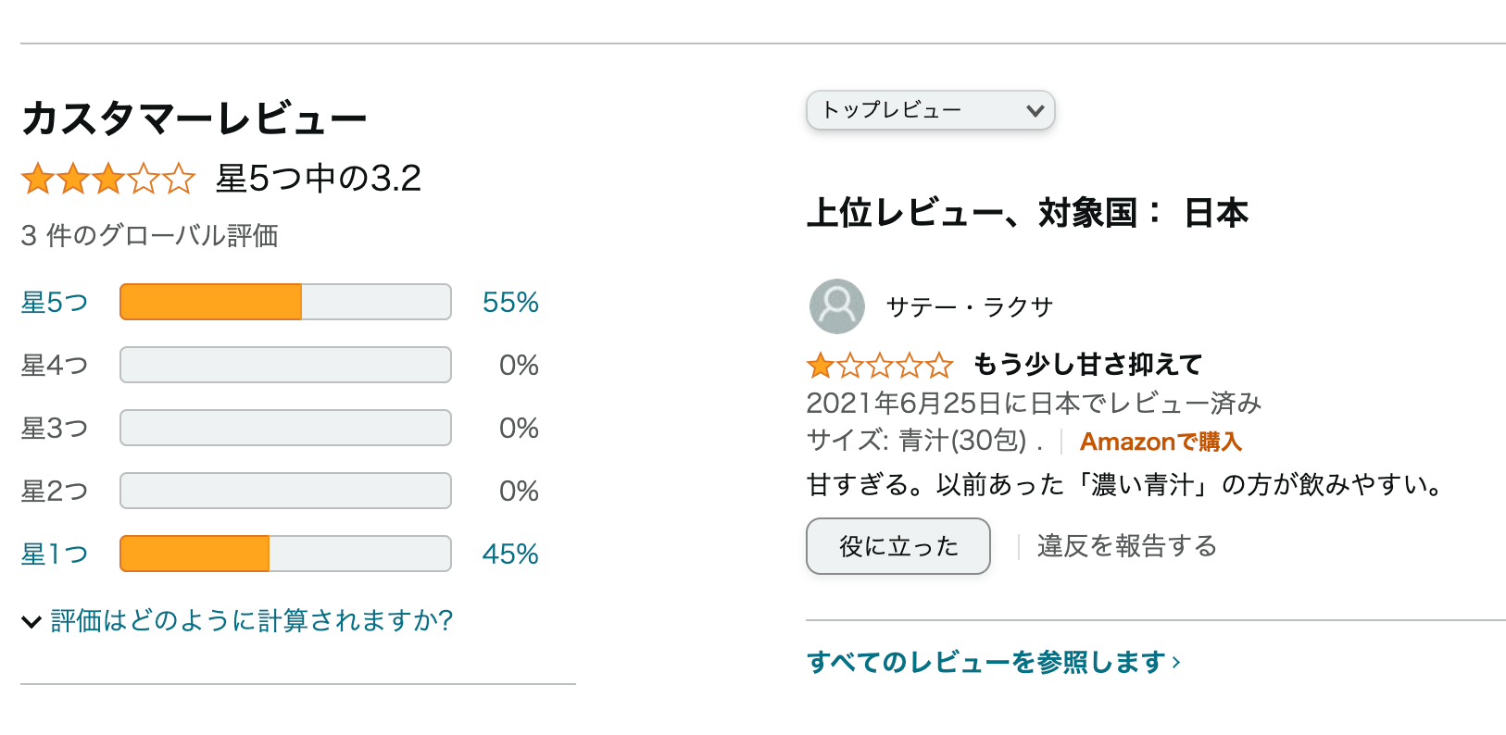Open すべてのレビューを参照します link
1506x735 pixels.
[x=994, y=662]
